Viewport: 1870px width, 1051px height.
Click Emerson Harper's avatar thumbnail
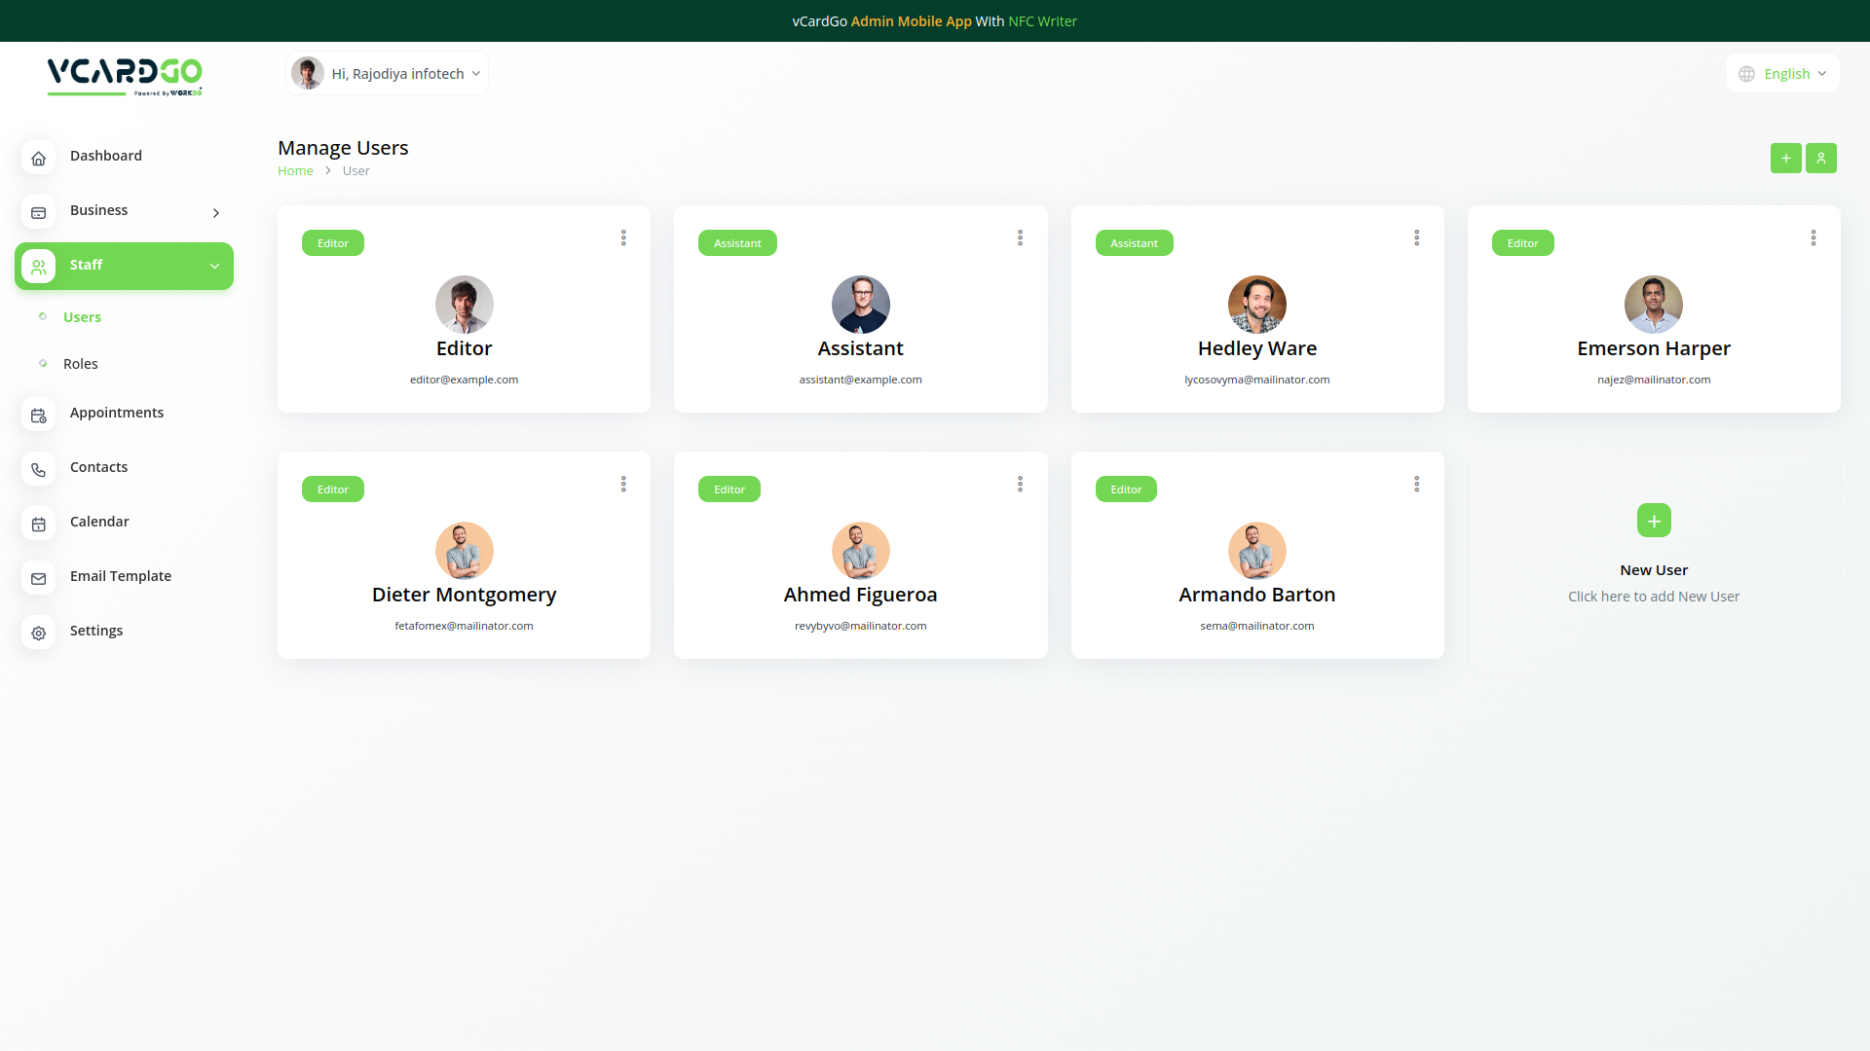1653,305
